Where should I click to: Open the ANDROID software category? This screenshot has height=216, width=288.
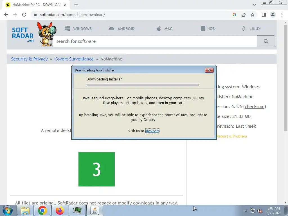click(121, 29)
